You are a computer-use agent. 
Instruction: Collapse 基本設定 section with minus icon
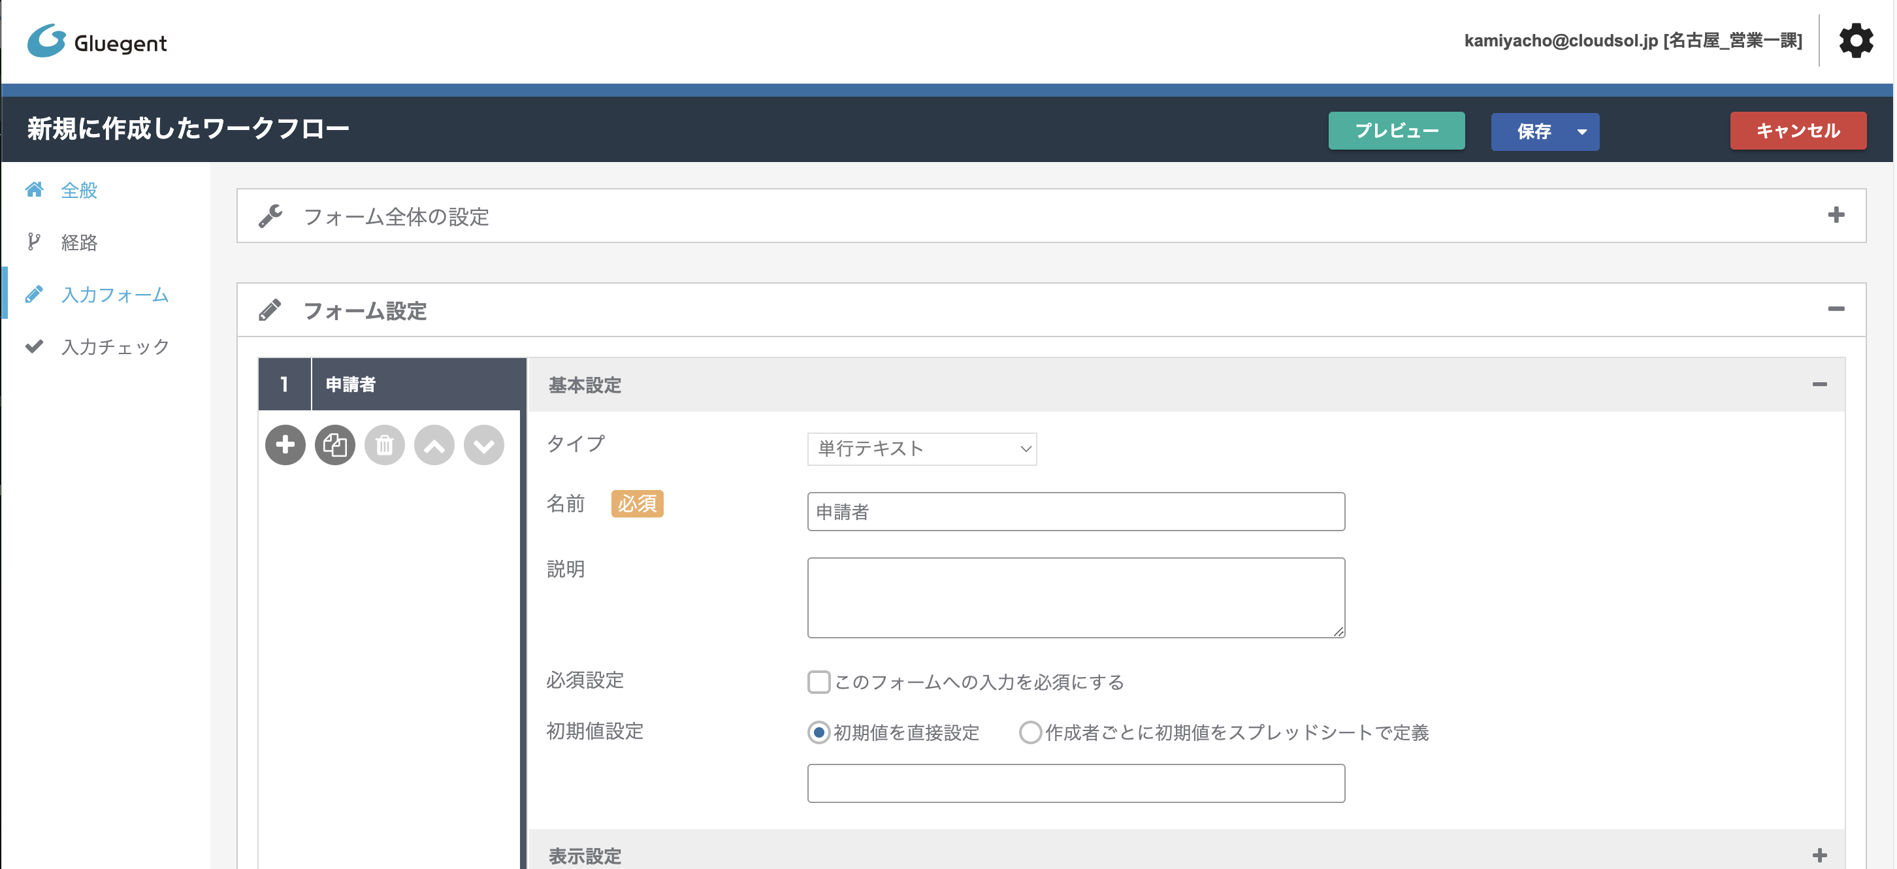click(1820, 384)
